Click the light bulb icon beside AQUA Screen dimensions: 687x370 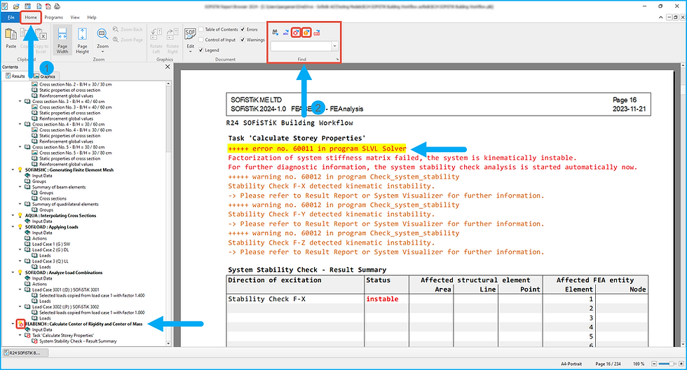click(20, 215)
